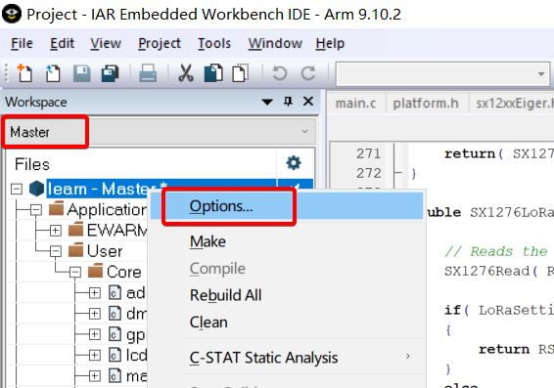The width and height of the screenshot is (554, 388).
Task: Switch to the platform.h editor tab
Action: pos(426,104)
